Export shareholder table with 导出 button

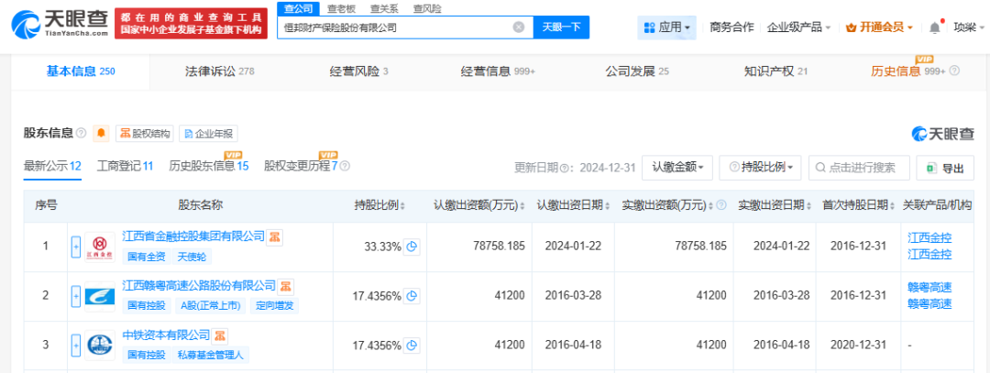pos(945,168)
